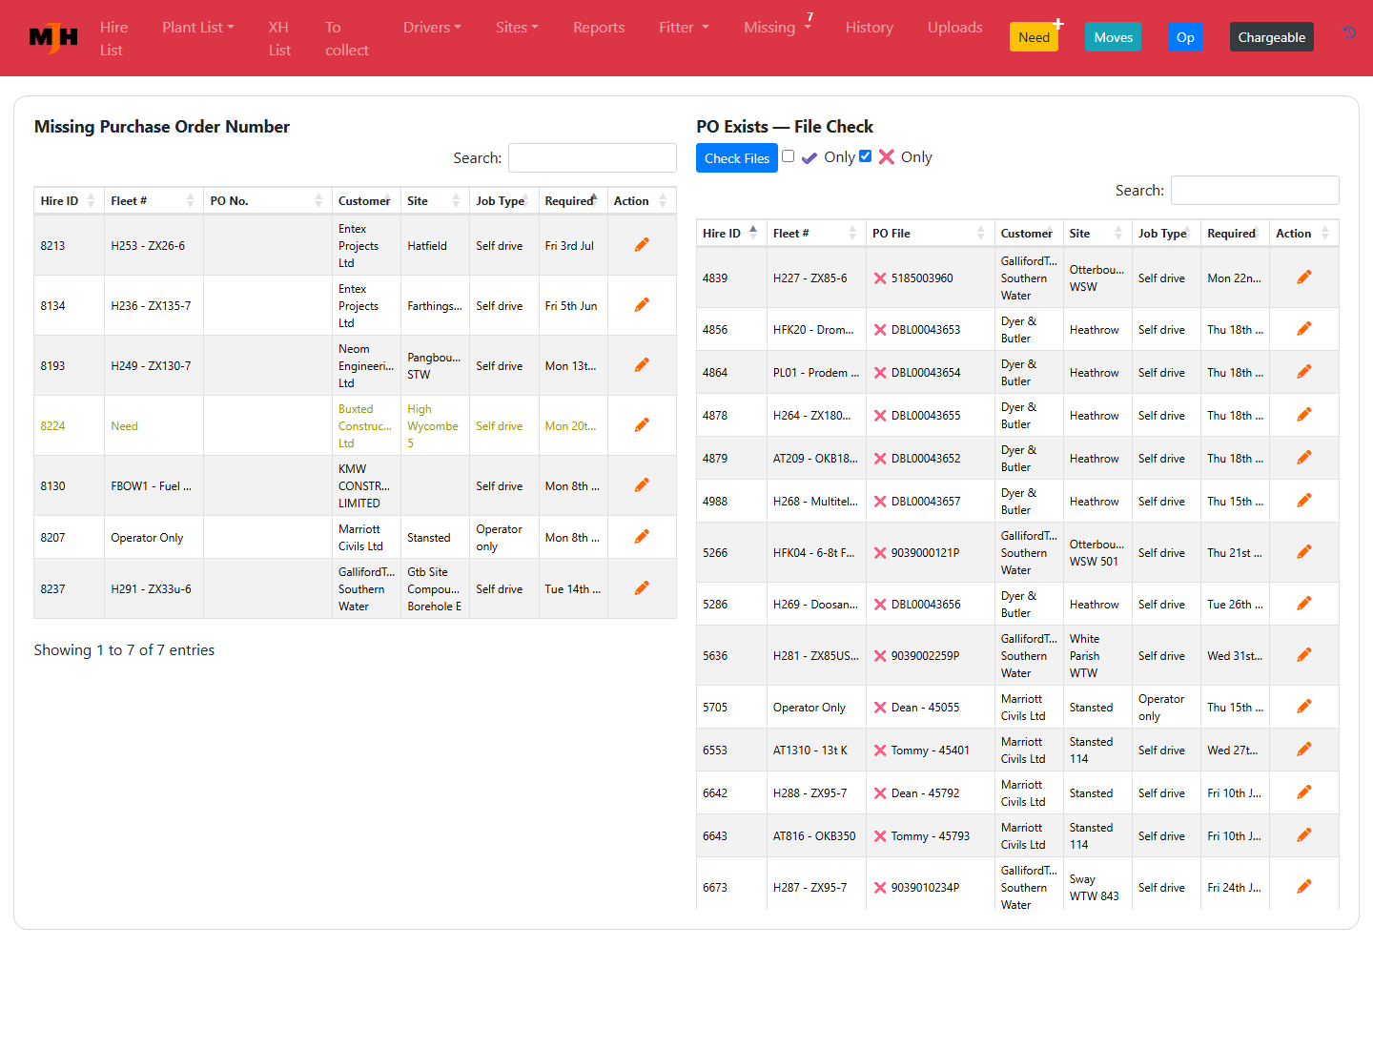Sort right table by Hire ID
Viewport: 1373px width, 1049px height.
[731, 233]
